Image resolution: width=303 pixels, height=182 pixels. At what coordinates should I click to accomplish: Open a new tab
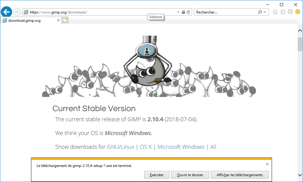(x=65, y=20)
